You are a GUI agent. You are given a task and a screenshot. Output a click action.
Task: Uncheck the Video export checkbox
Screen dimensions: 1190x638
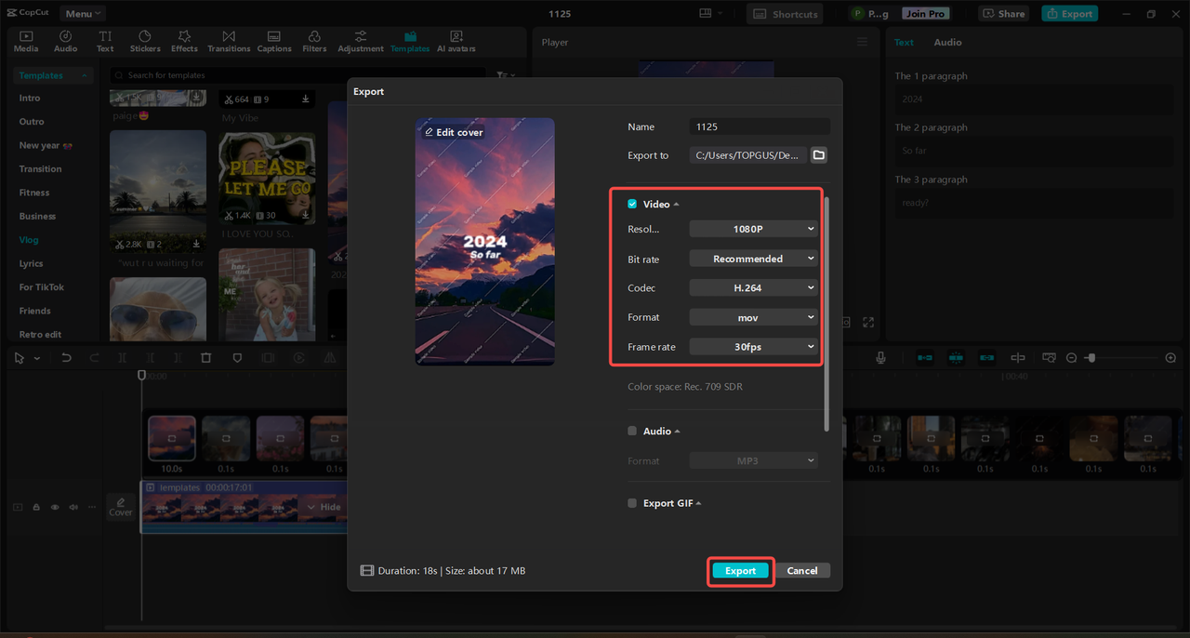[632, 204]
